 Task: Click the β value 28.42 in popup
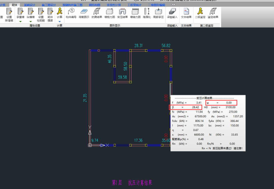[195, 107]
